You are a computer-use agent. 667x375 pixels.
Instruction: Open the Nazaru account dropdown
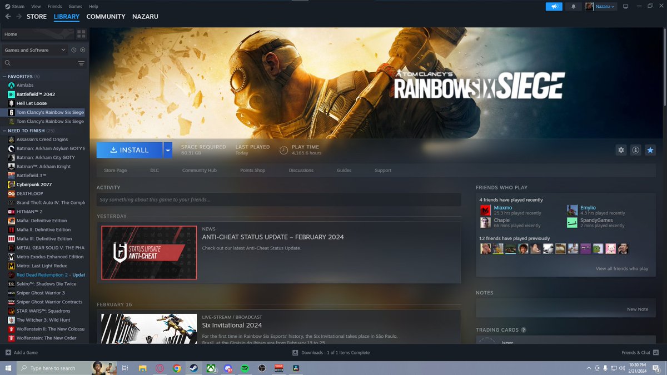[601, 7]
